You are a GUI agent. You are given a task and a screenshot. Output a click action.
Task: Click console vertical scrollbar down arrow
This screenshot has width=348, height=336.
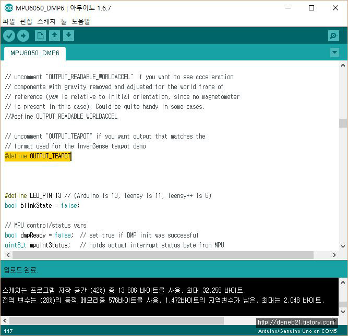point(343,312)
